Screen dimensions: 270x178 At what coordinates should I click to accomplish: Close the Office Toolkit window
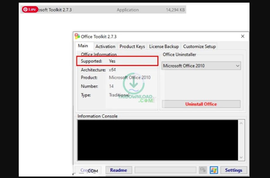point(242,36)
